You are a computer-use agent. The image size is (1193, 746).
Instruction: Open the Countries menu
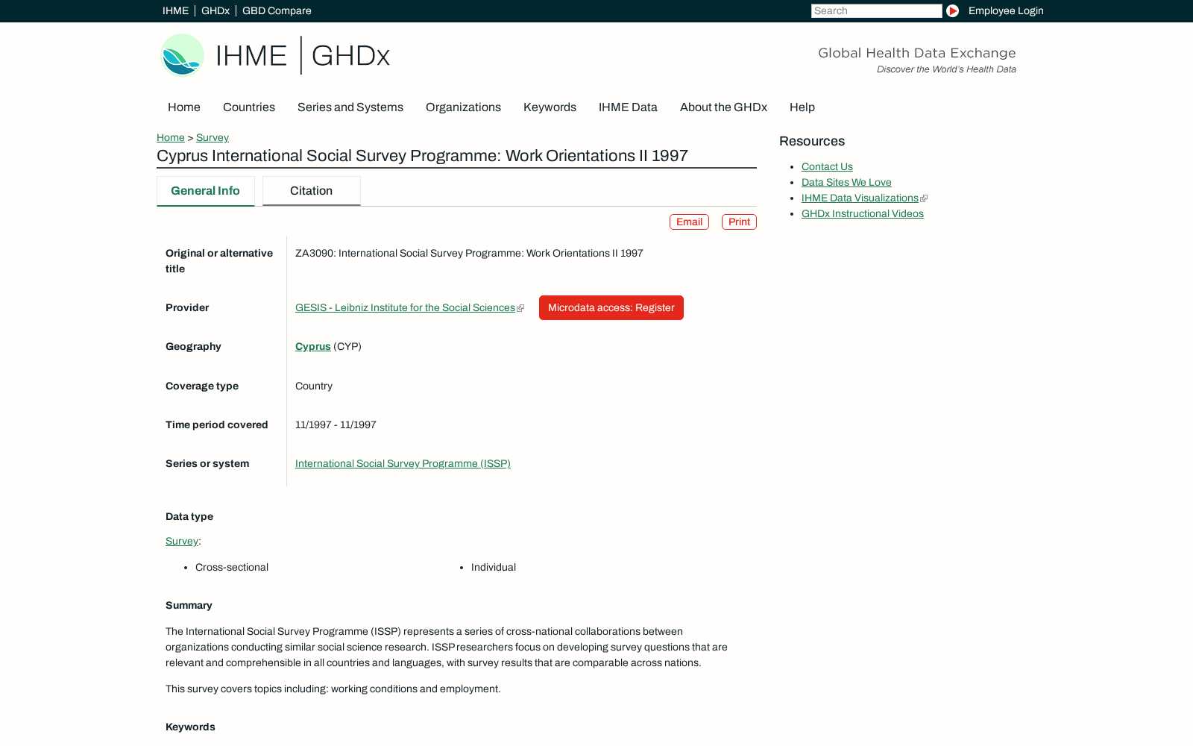tap(249, 107)
